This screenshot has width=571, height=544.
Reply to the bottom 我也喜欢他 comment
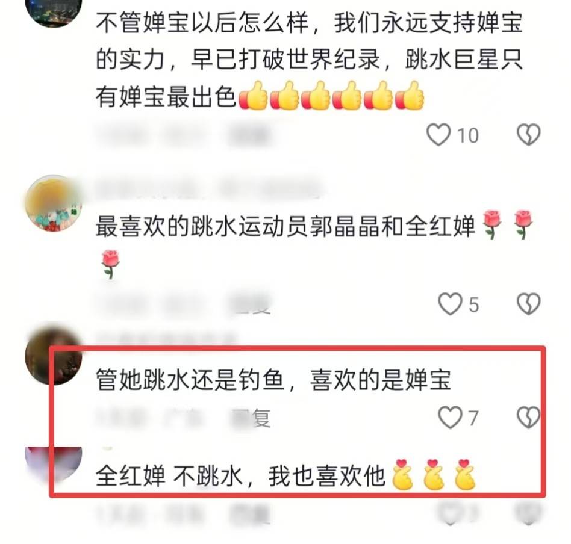(x=249, y=513)
